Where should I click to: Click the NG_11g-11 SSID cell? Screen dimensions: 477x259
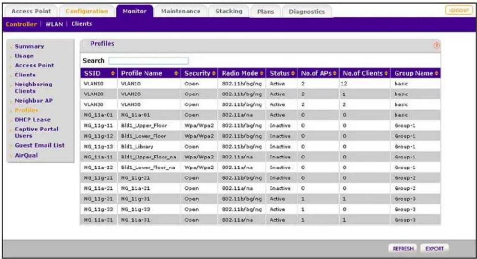coord(98,125)
